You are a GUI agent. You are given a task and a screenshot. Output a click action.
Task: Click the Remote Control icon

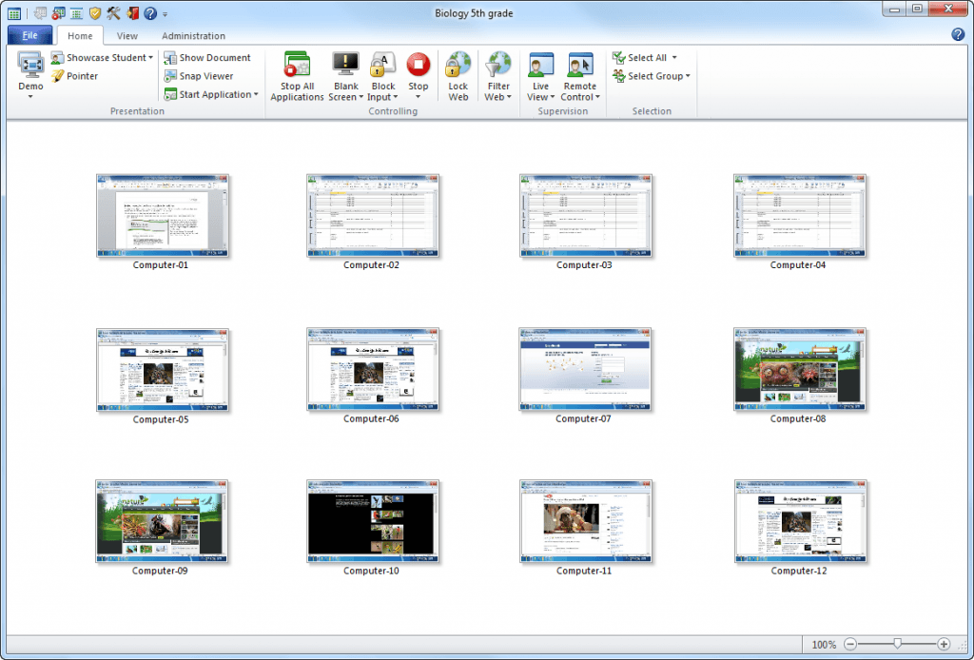(579, 65)
